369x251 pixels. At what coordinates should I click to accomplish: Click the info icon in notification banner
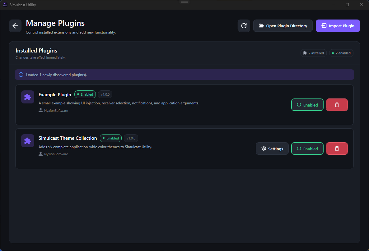coord(21,75)
